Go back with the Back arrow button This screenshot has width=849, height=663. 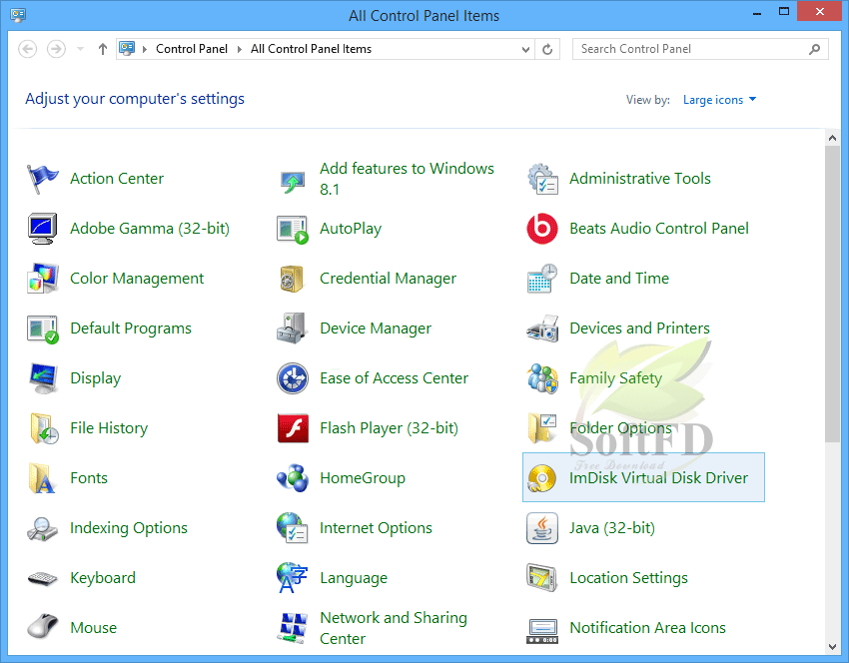[x=28, y=49]
